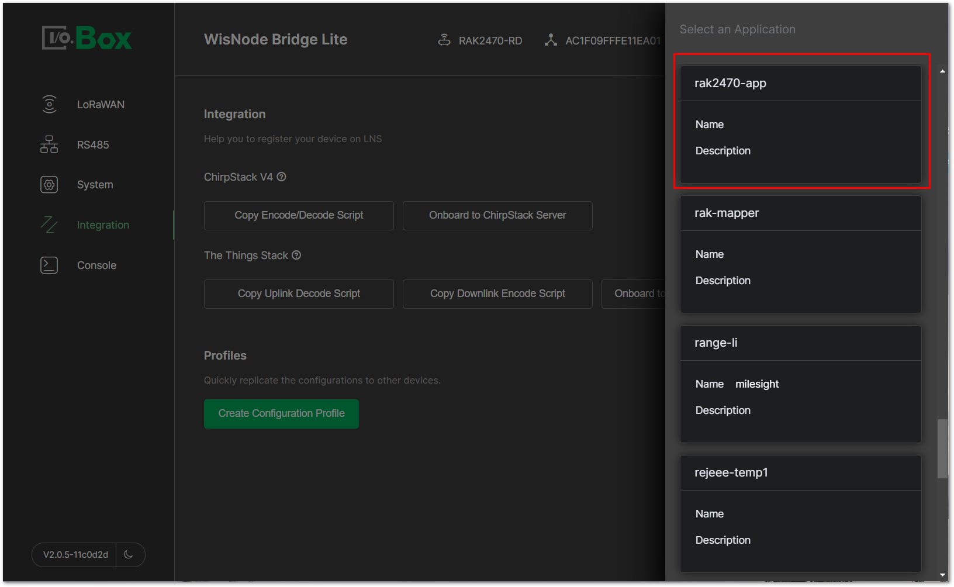Open the RS485 network icon
Viewport: 954px width, 587px height.
pos(49,144)
